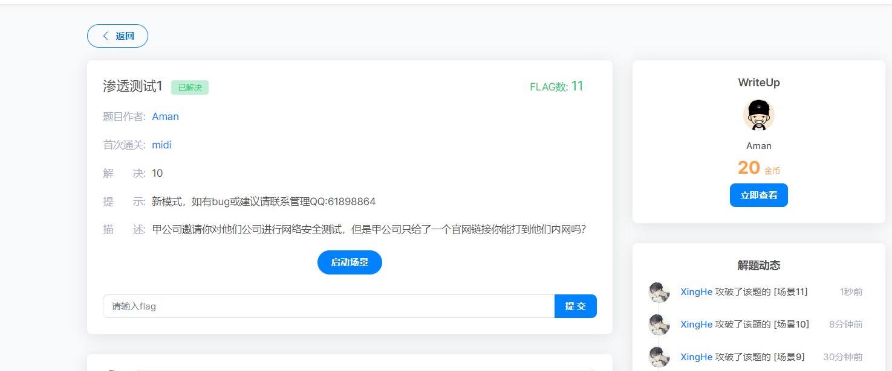Click the 解题动态 heading

point(758,265)
